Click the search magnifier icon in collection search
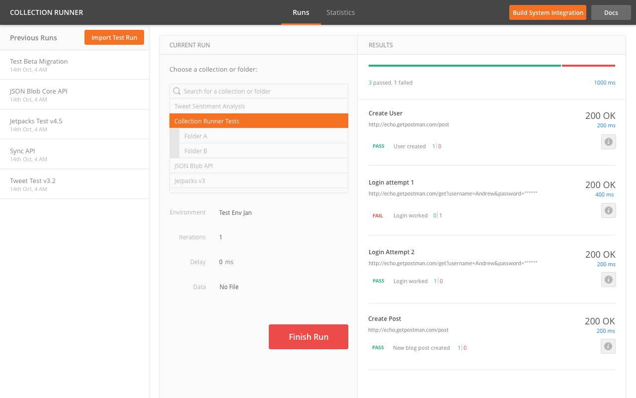The height and width of the screenshot is (398, 636). (176, 91)
